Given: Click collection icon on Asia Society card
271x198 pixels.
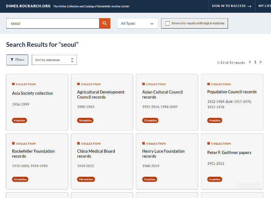Looking at the screenshot, I should coord(13,84).
